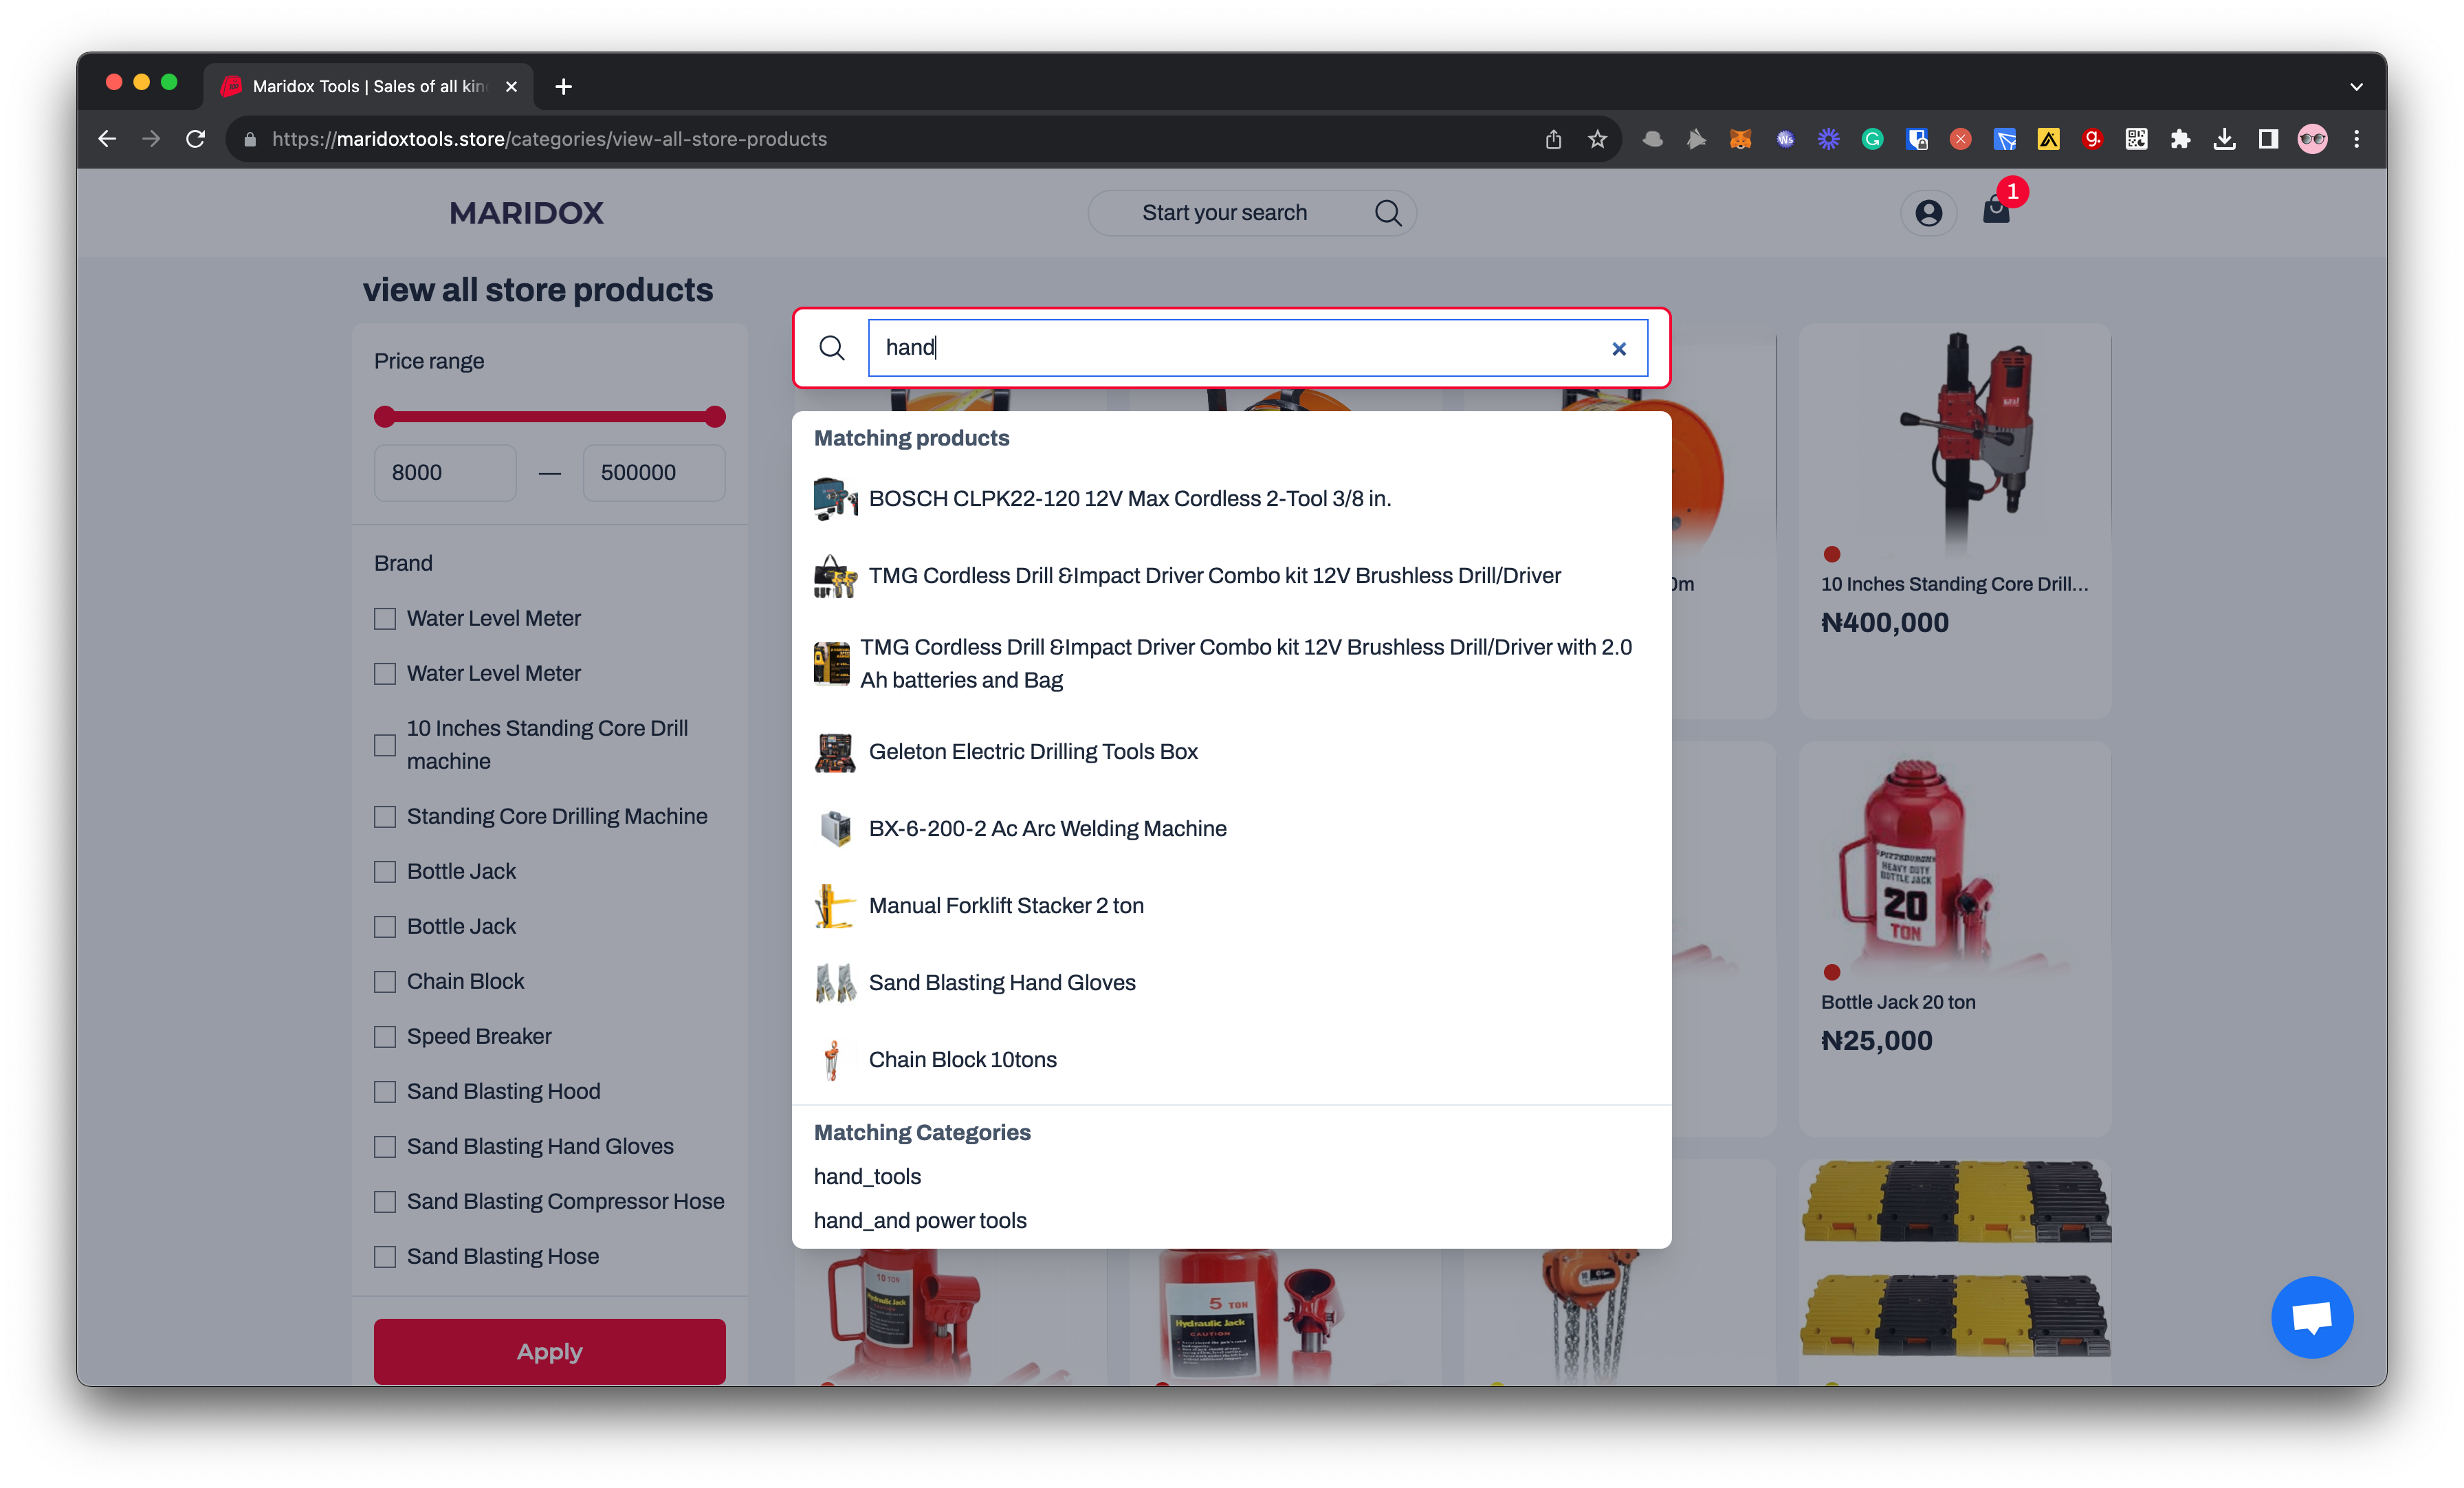2464x1488 pixels.
Task: Reload the current page
Action: (x=196, y=139)
